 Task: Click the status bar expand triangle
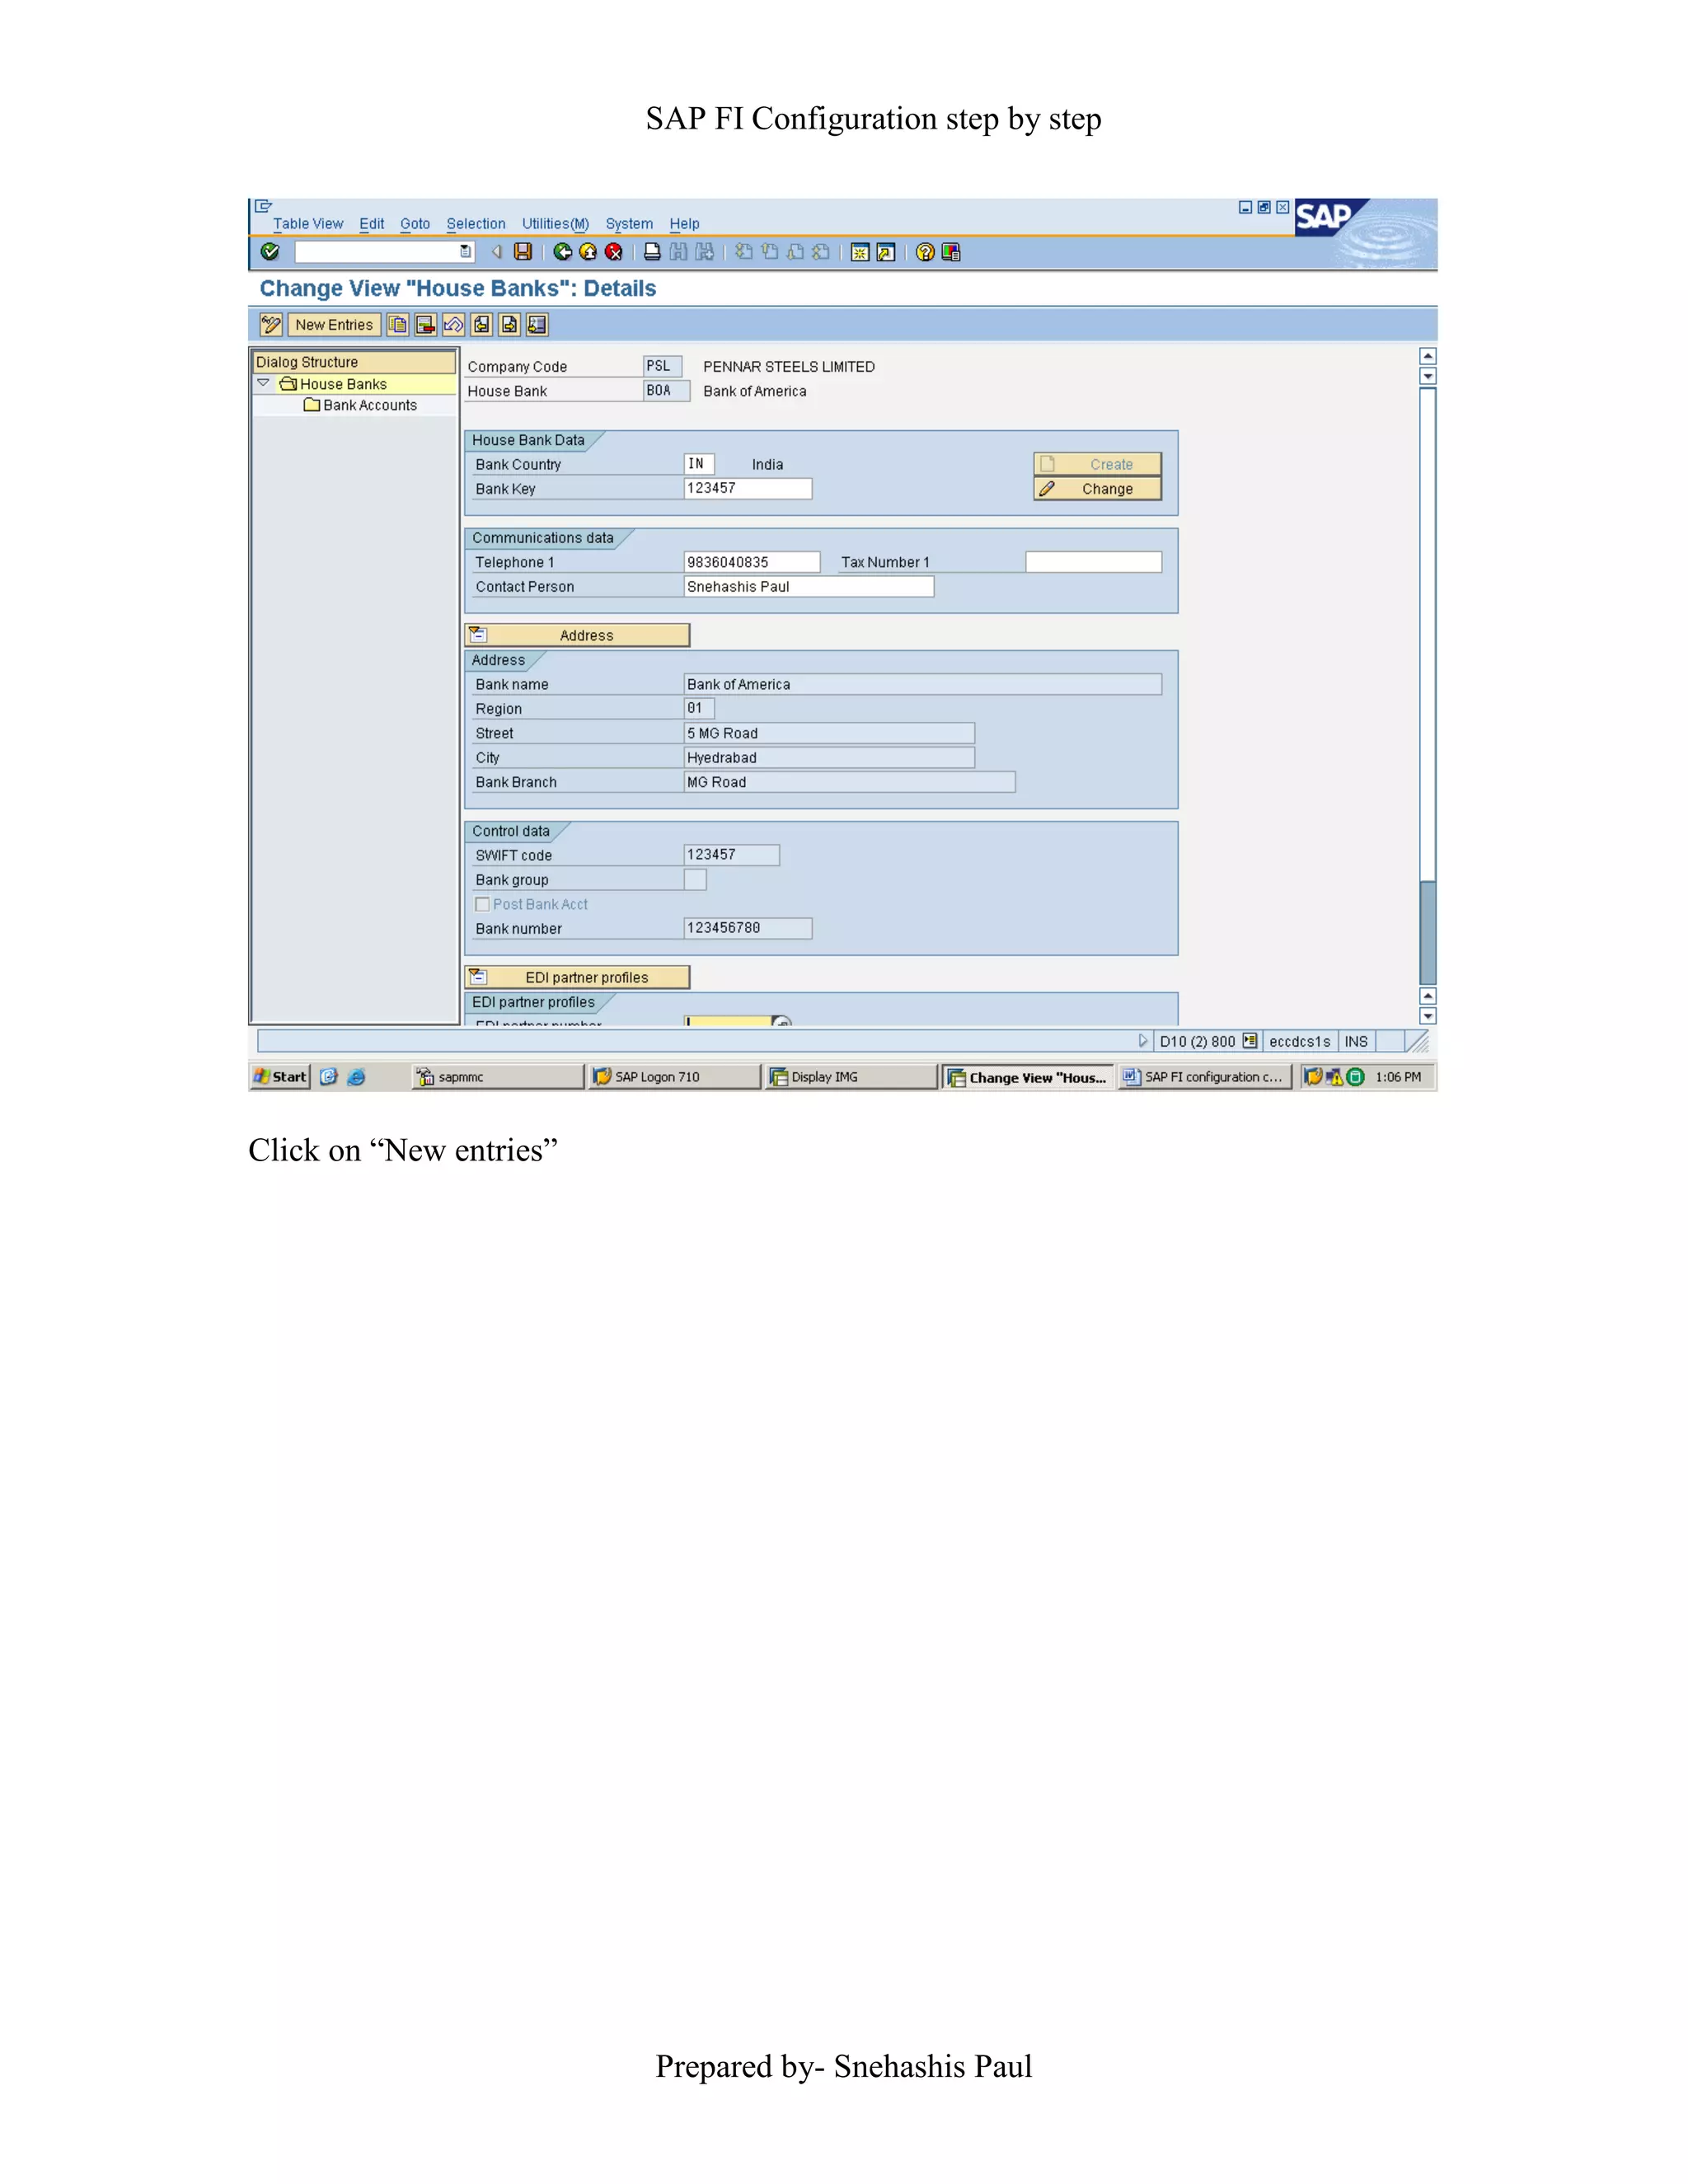point(1143,1041)
